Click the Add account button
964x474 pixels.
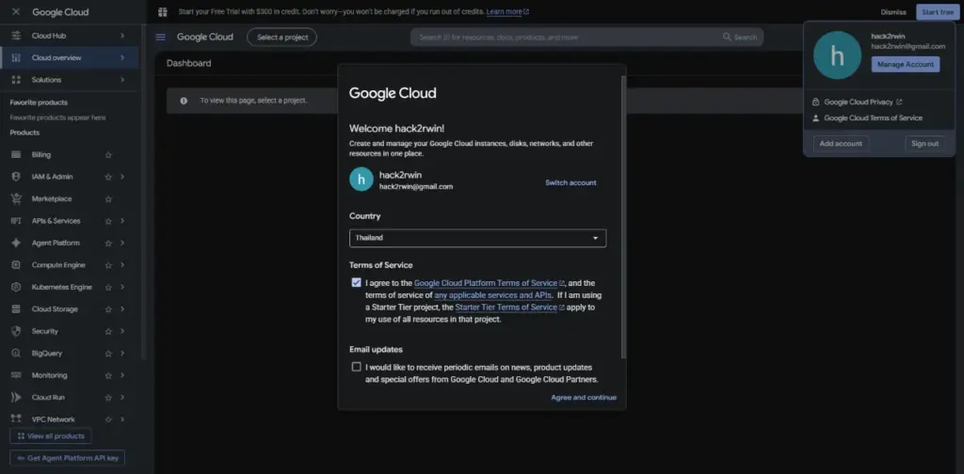841,144
